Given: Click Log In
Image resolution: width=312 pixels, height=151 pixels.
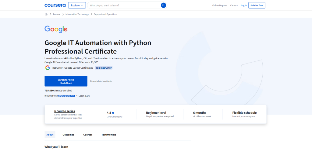Looking at the screenshot, I should pyautogui.click(x=244, y=5).
